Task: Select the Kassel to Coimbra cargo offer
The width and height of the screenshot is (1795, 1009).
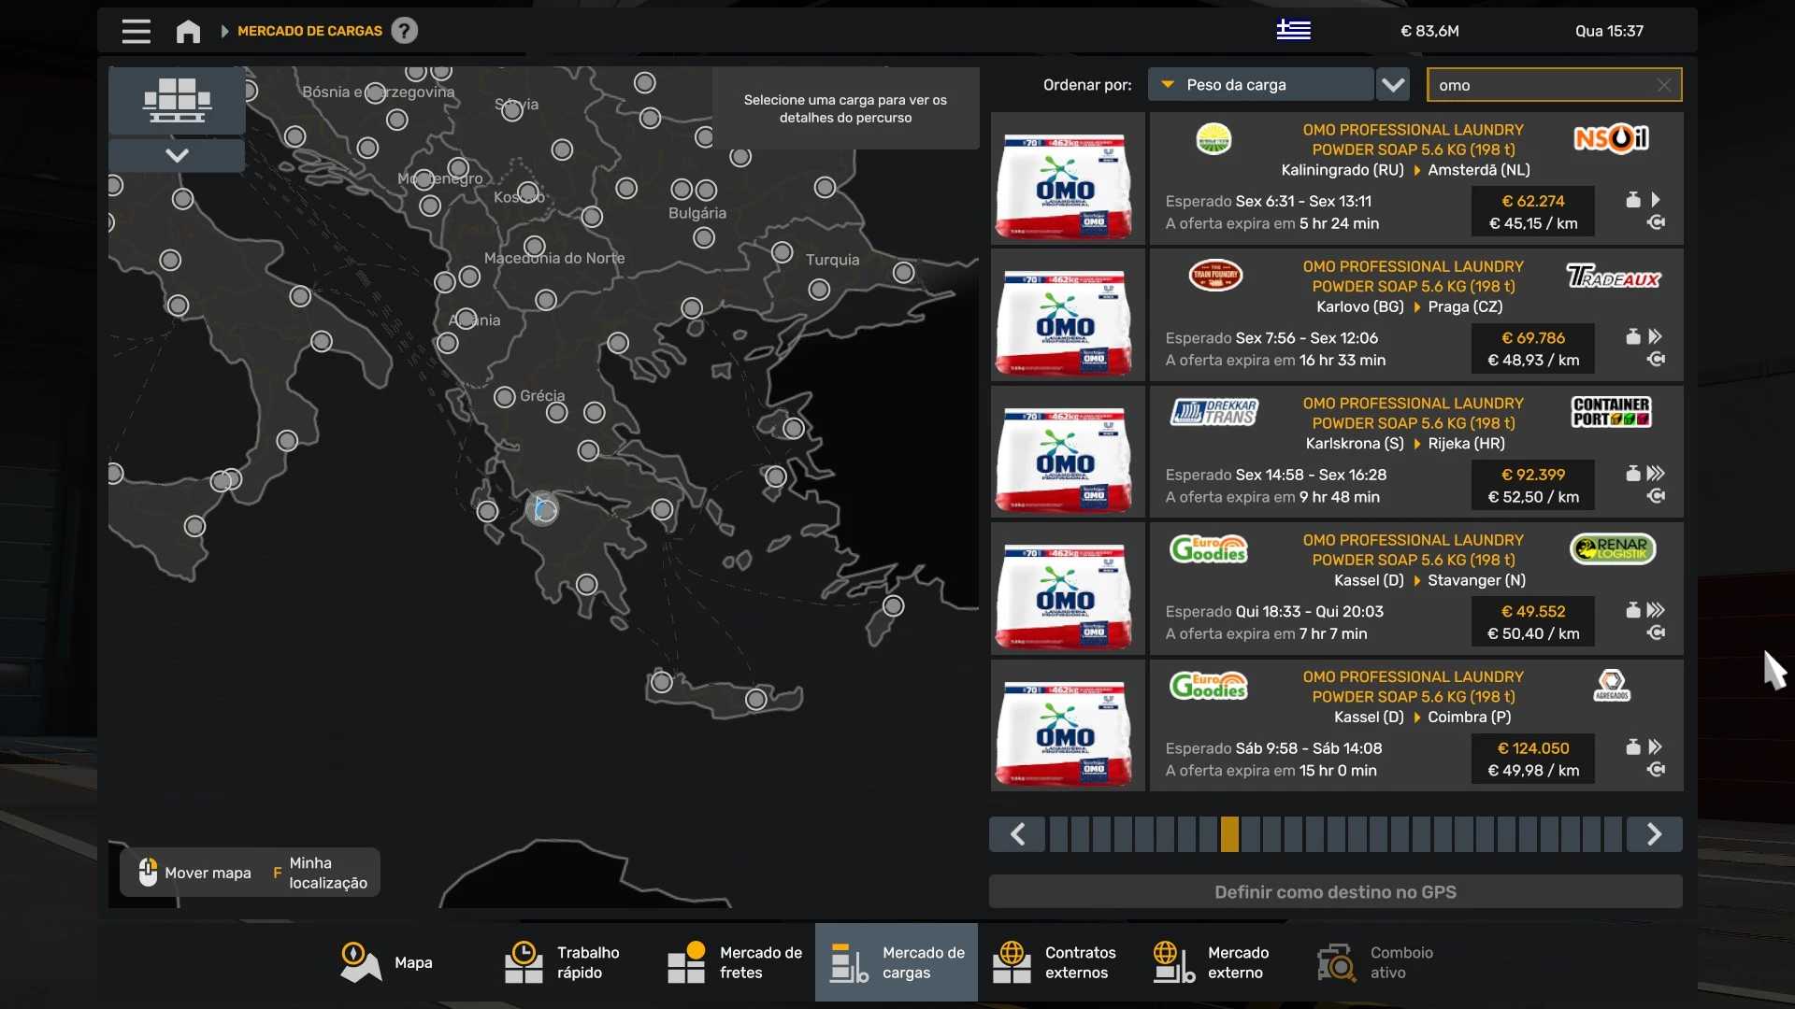Action: point(1416,726)
